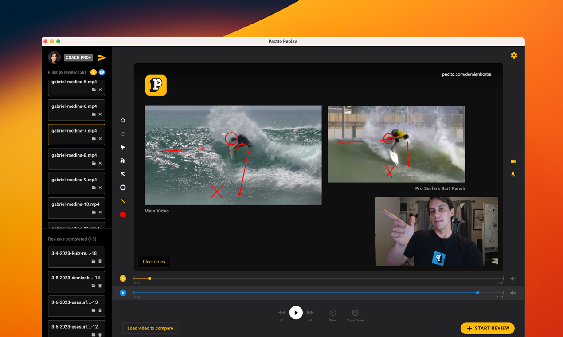Enable Slow playback speed
This screenshot has height=337, width=563.
332,313
